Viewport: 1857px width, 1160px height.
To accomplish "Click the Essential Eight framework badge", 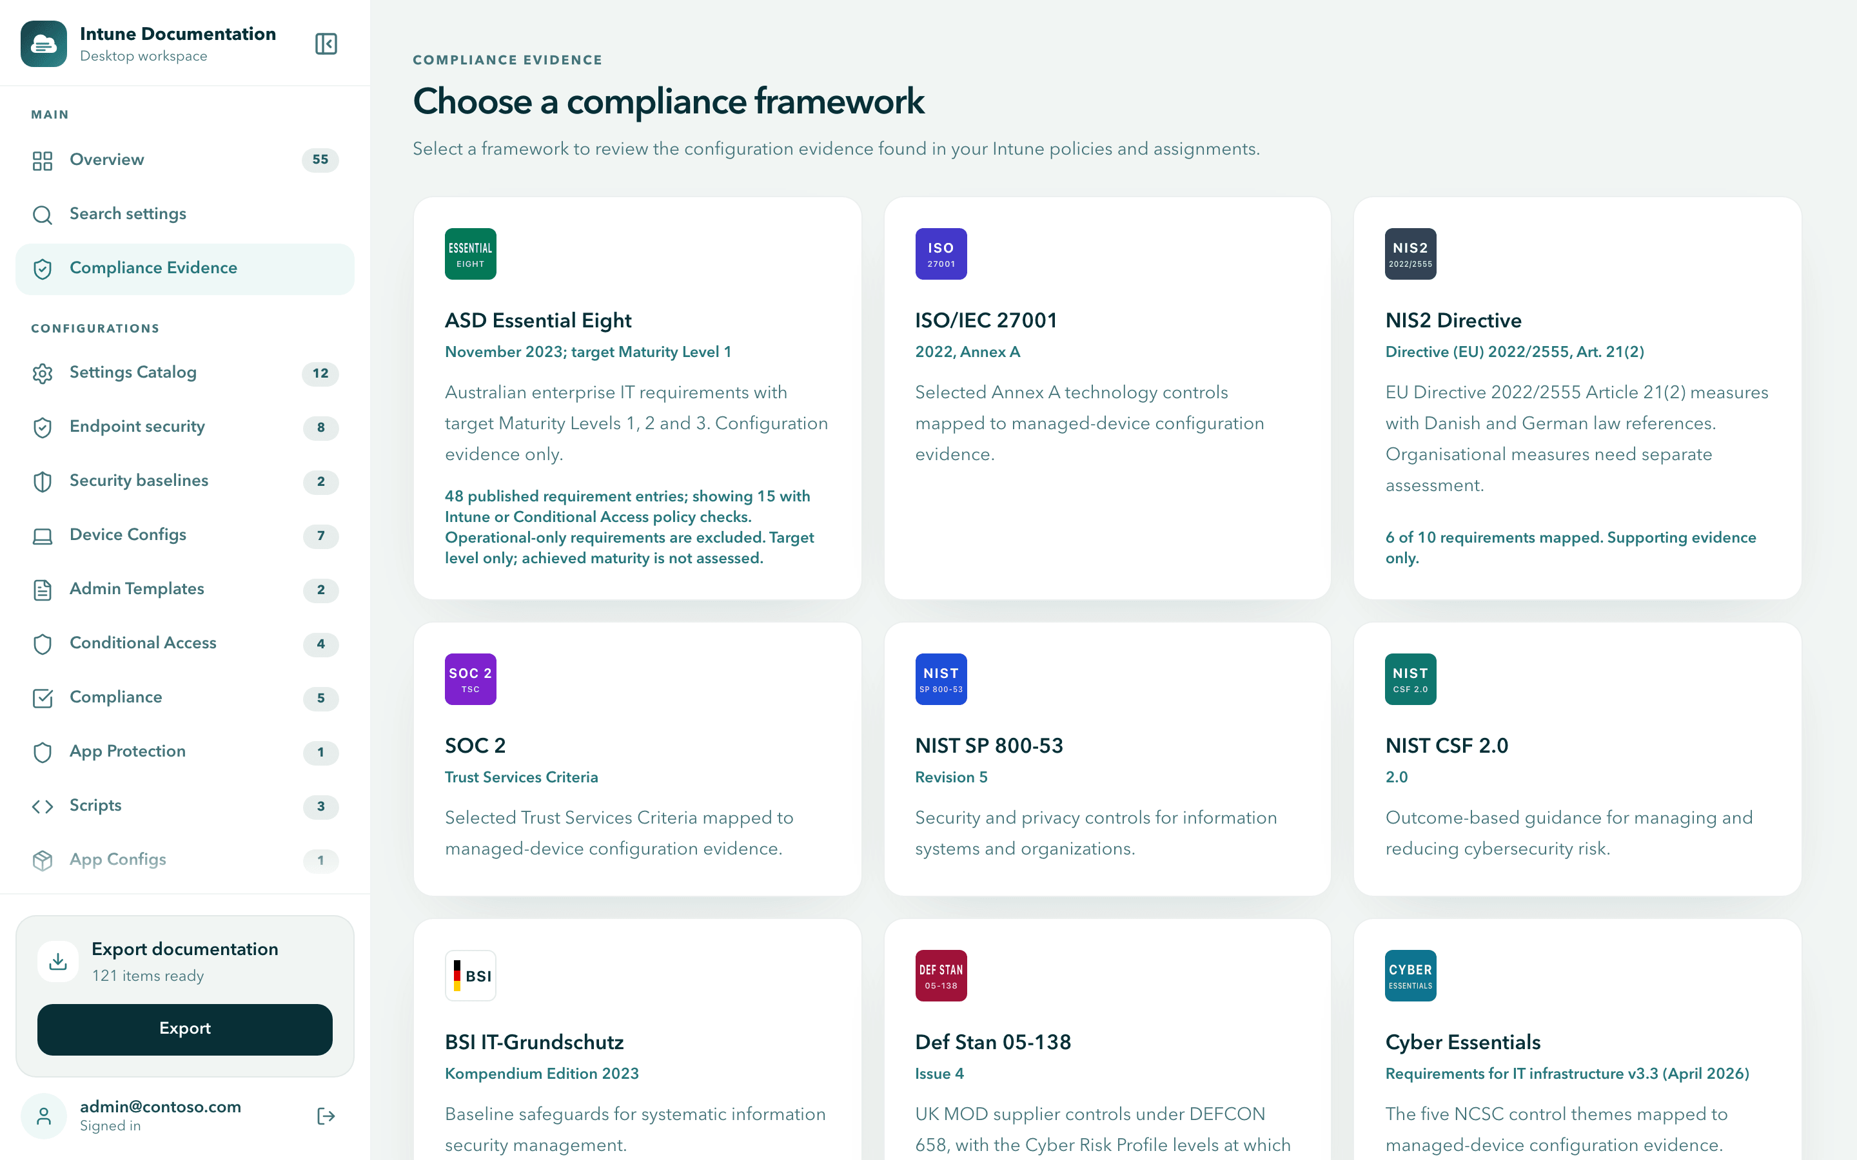I will click(x=471, y=254).
